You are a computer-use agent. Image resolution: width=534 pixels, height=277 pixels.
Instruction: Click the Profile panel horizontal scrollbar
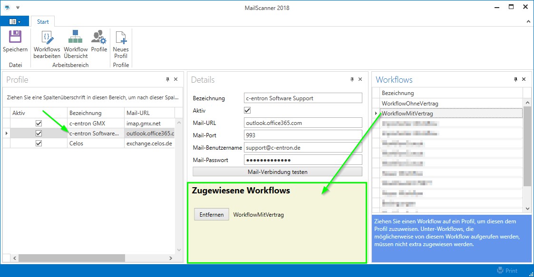click(71, 258)
